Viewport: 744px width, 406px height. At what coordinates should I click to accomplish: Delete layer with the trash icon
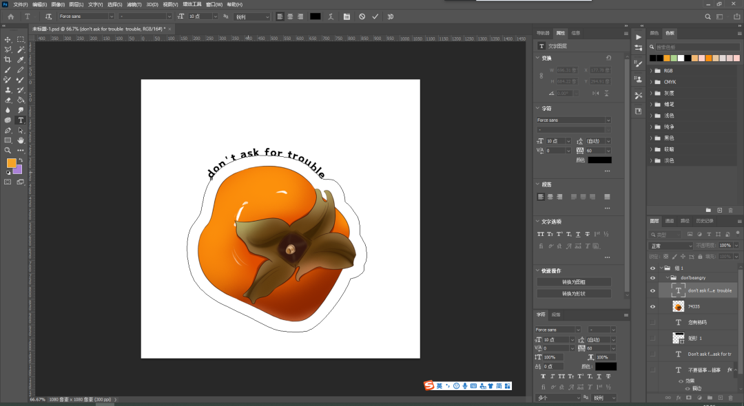pos(730,398)
